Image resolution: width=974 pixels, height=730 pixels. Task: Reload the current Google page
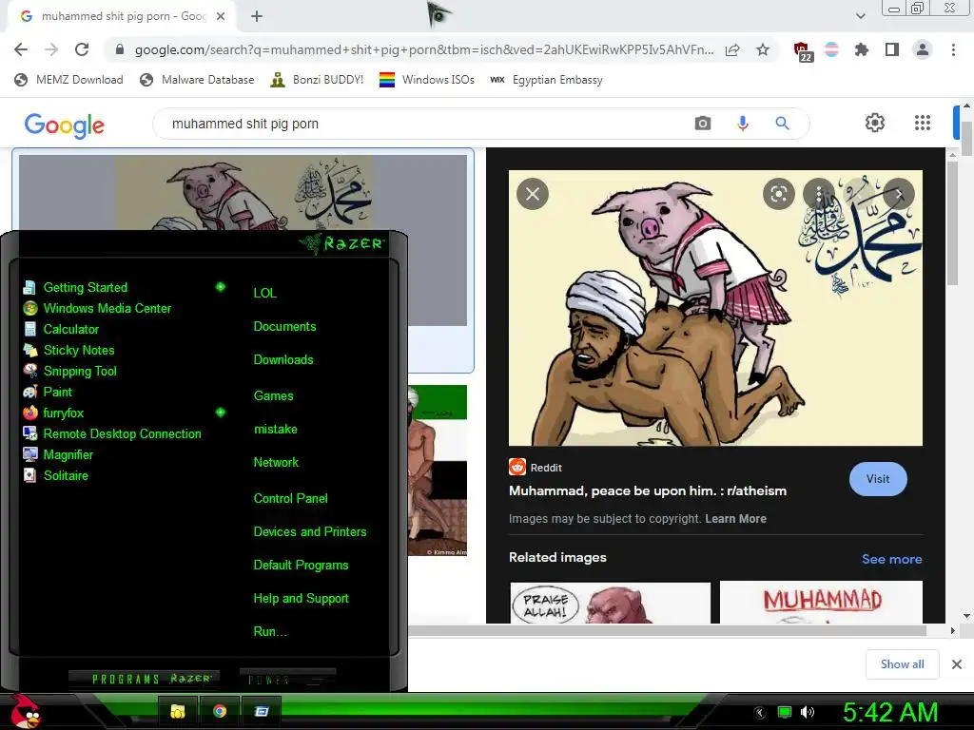[x=82, y=49]
